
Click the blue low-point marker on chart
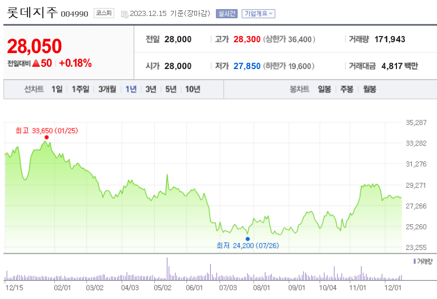click(247, 239)
